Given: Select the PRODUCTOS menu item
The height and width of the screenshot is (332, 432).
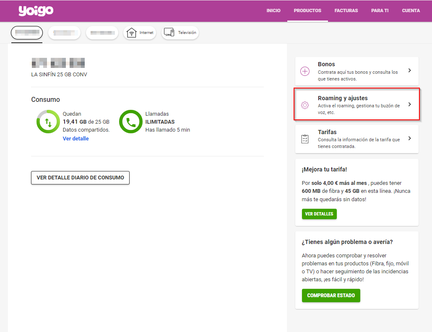Looking at the screenshot, I should (307, 10).
